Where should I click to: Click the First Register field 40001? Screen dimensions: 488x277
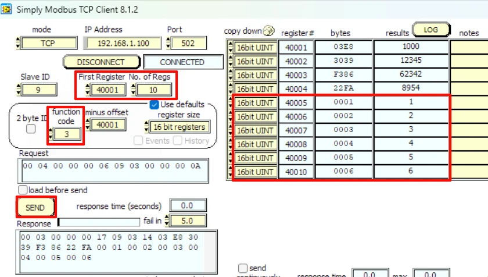(x=107, y=90)
